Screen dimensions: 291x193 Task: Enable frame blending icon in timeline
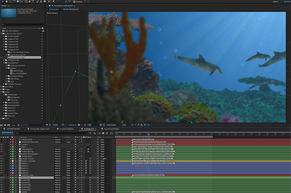coord(103,133)
